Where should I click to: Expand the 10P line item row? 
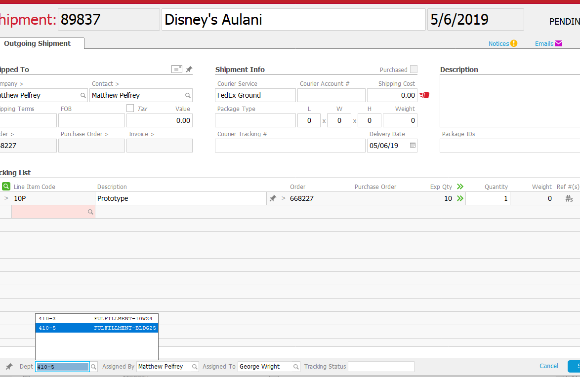click(6, 198)
